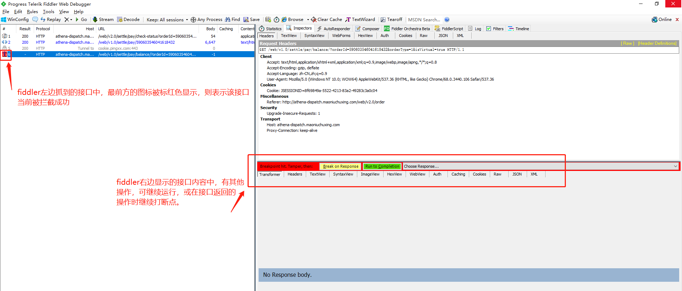The image size is (682, 291).
Task: Click the [Header Definitions] link
Action: [657, 43]
